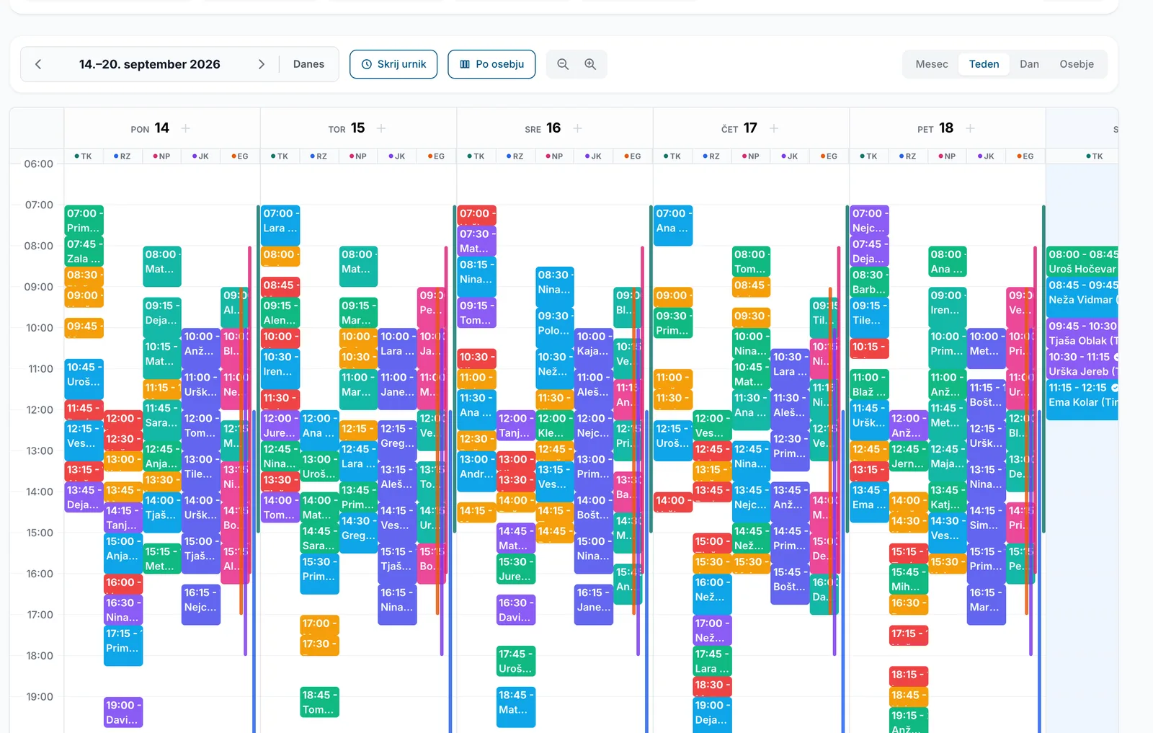This screenshot has height=733, width=1153.
Task: Open Monday 07:45 Zala appointment
Action: pos(84,251)
